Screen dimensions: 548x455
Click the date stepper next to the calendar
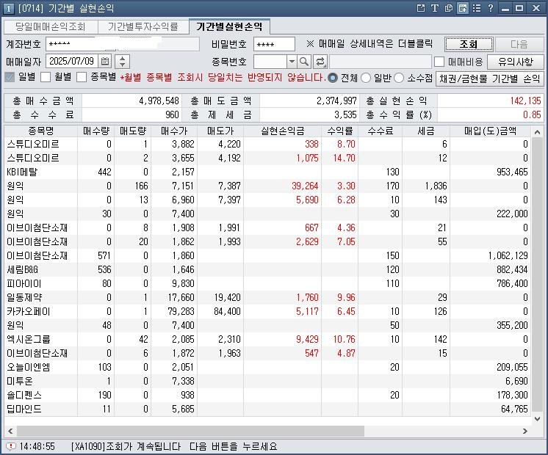[x=122, y=62]
